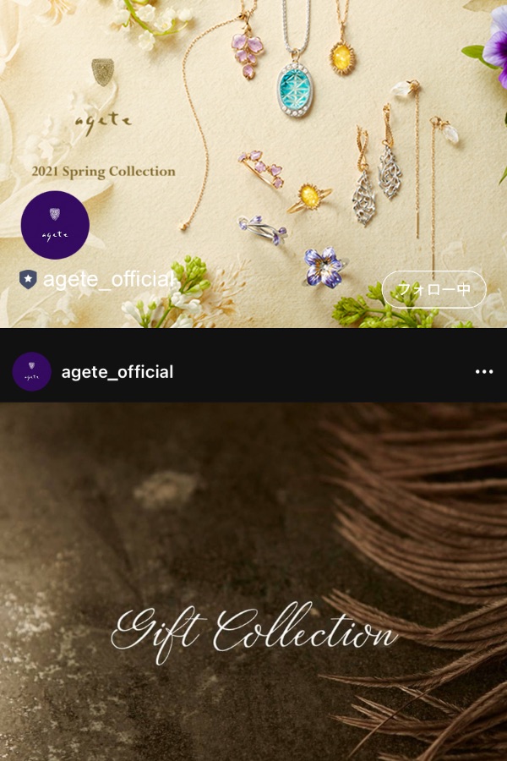Screen dimensions: 507x761
Task: Select the pink heart-petal gold ring
Action: pos(261,167)
